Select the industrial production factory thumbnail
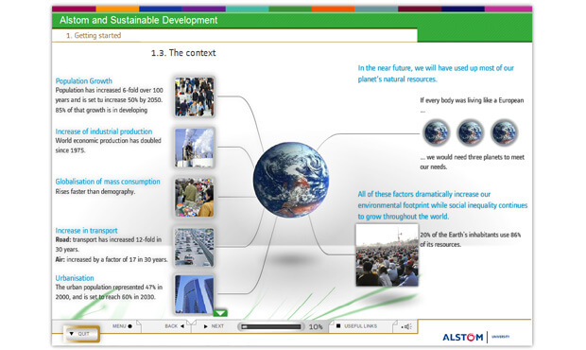586x350 pixels. point(195,148)
